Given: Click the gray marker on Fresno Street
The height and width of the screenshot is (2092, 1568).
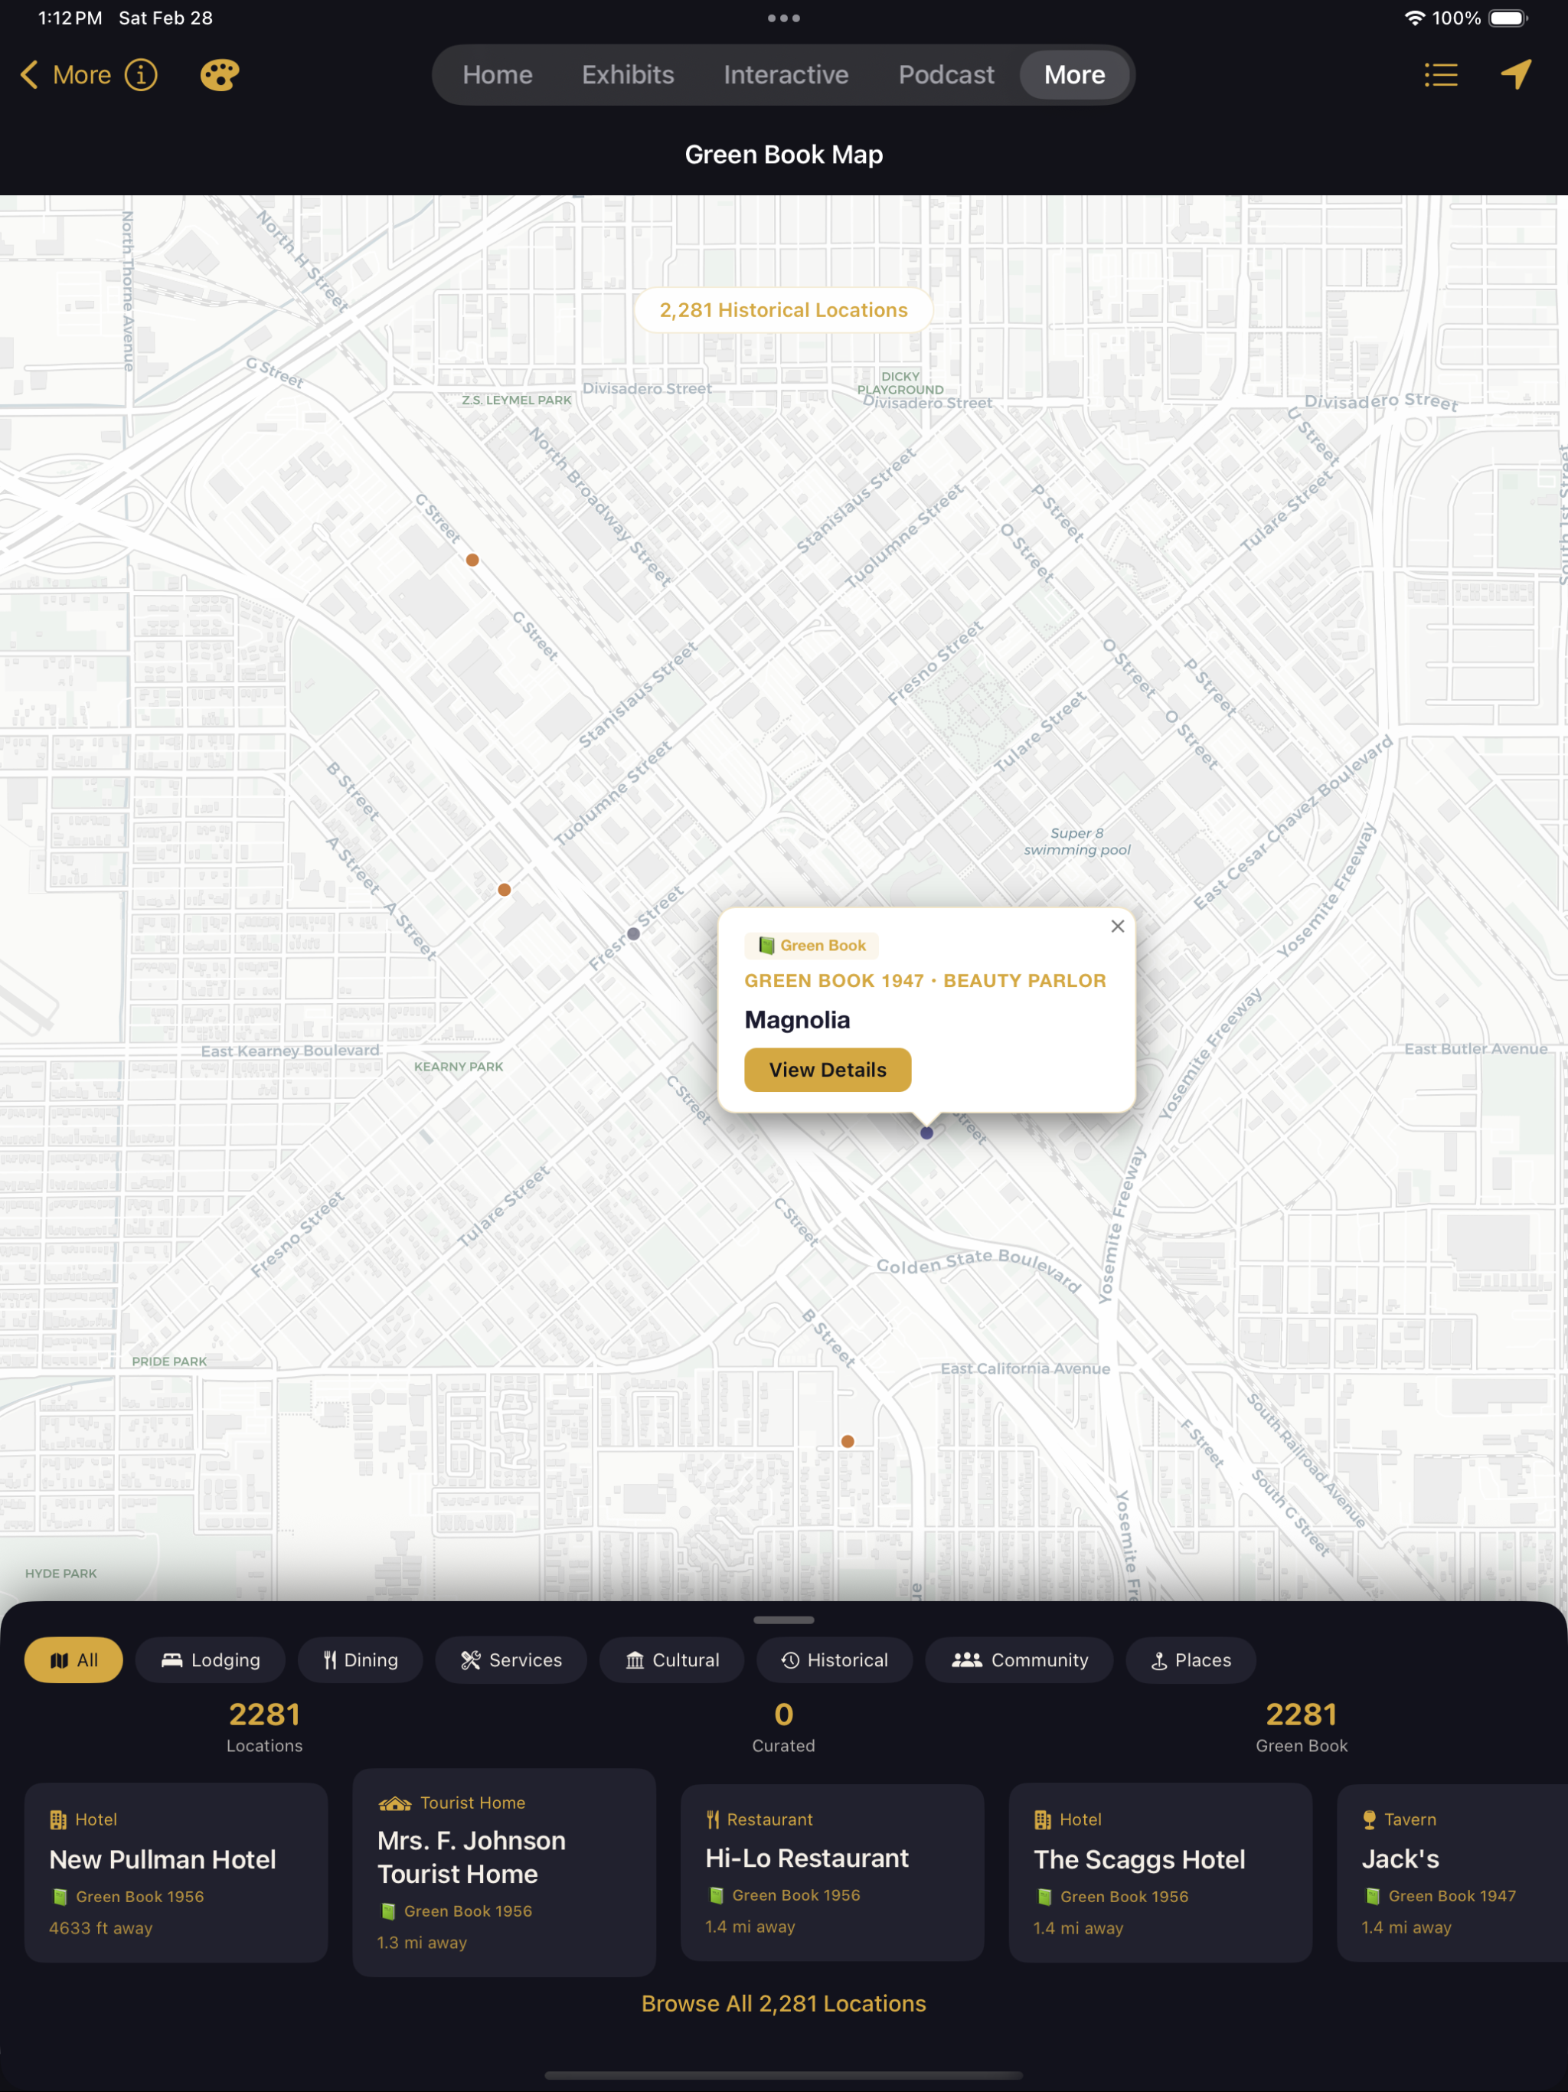Looking at the screenshot, I should [x=634, y=933].
